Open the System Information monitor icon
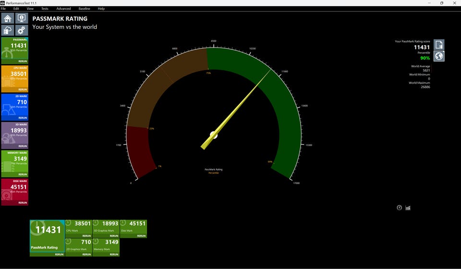Screen dimensions: 461x269 [22, 18]
